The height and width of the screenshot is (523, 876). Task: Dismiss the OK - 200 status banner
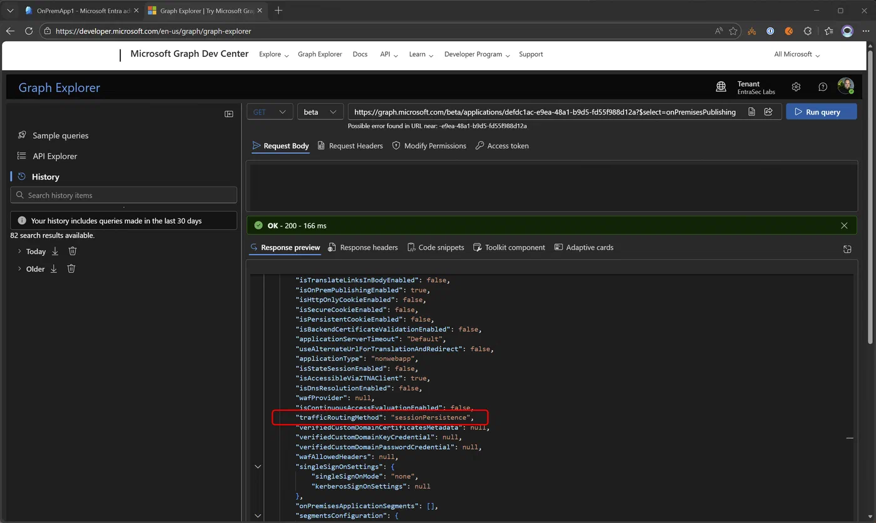coord(844,226)
